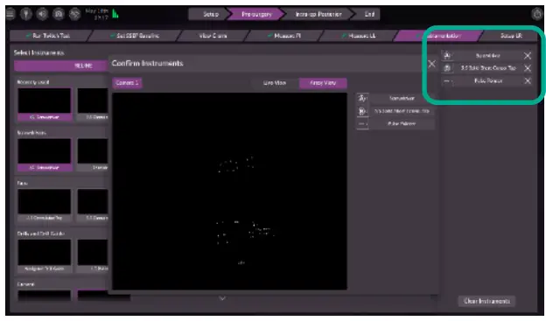Select second thumbnail in Drills section

coord(93,255)
